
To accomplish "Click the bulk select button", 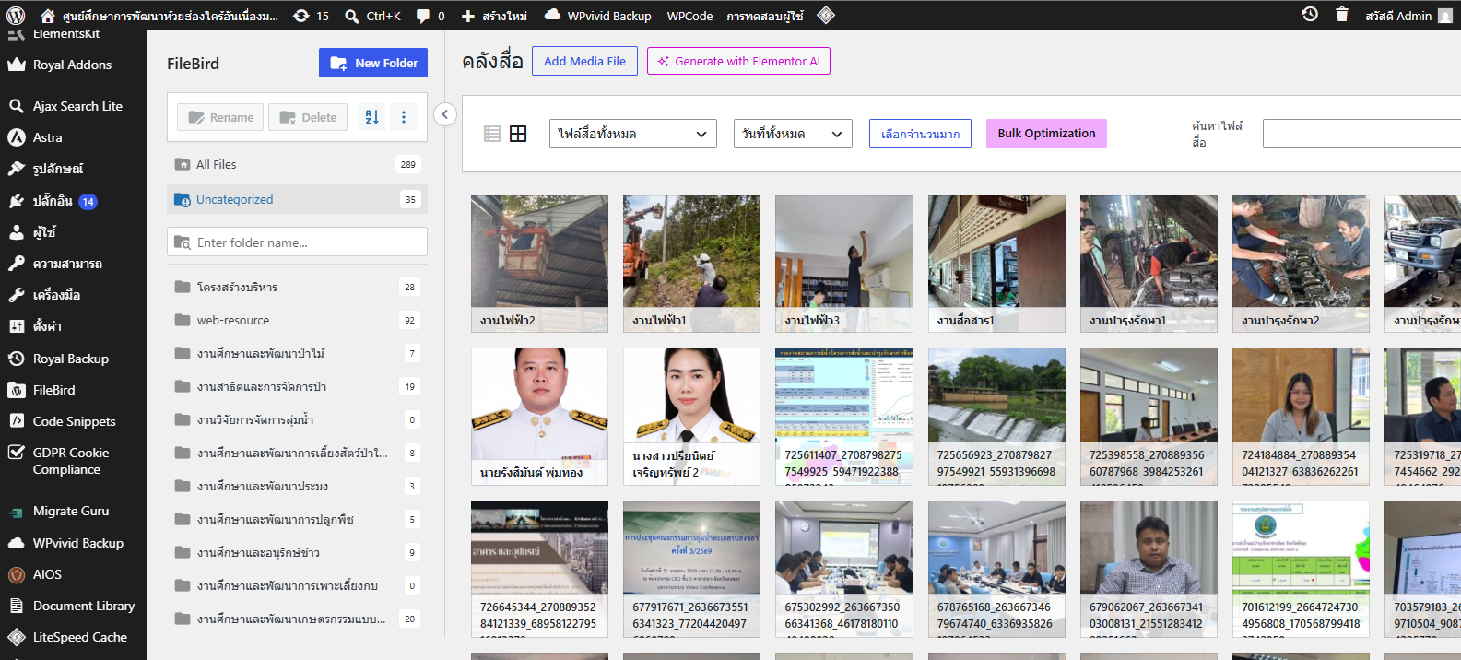I will coord(920,134).
